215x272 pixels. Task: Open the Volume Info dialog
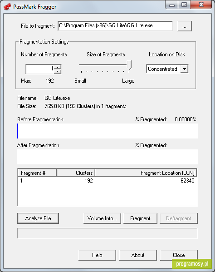(x=102, y=218)
